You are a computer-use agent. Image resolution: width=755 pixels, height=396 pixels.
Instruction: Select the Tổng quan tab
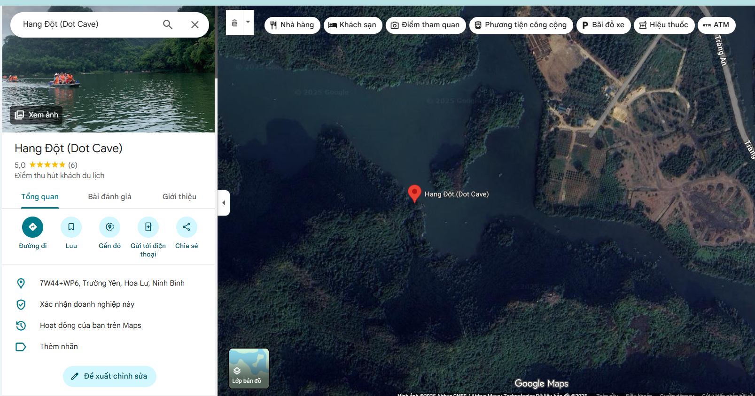[40, 197]
